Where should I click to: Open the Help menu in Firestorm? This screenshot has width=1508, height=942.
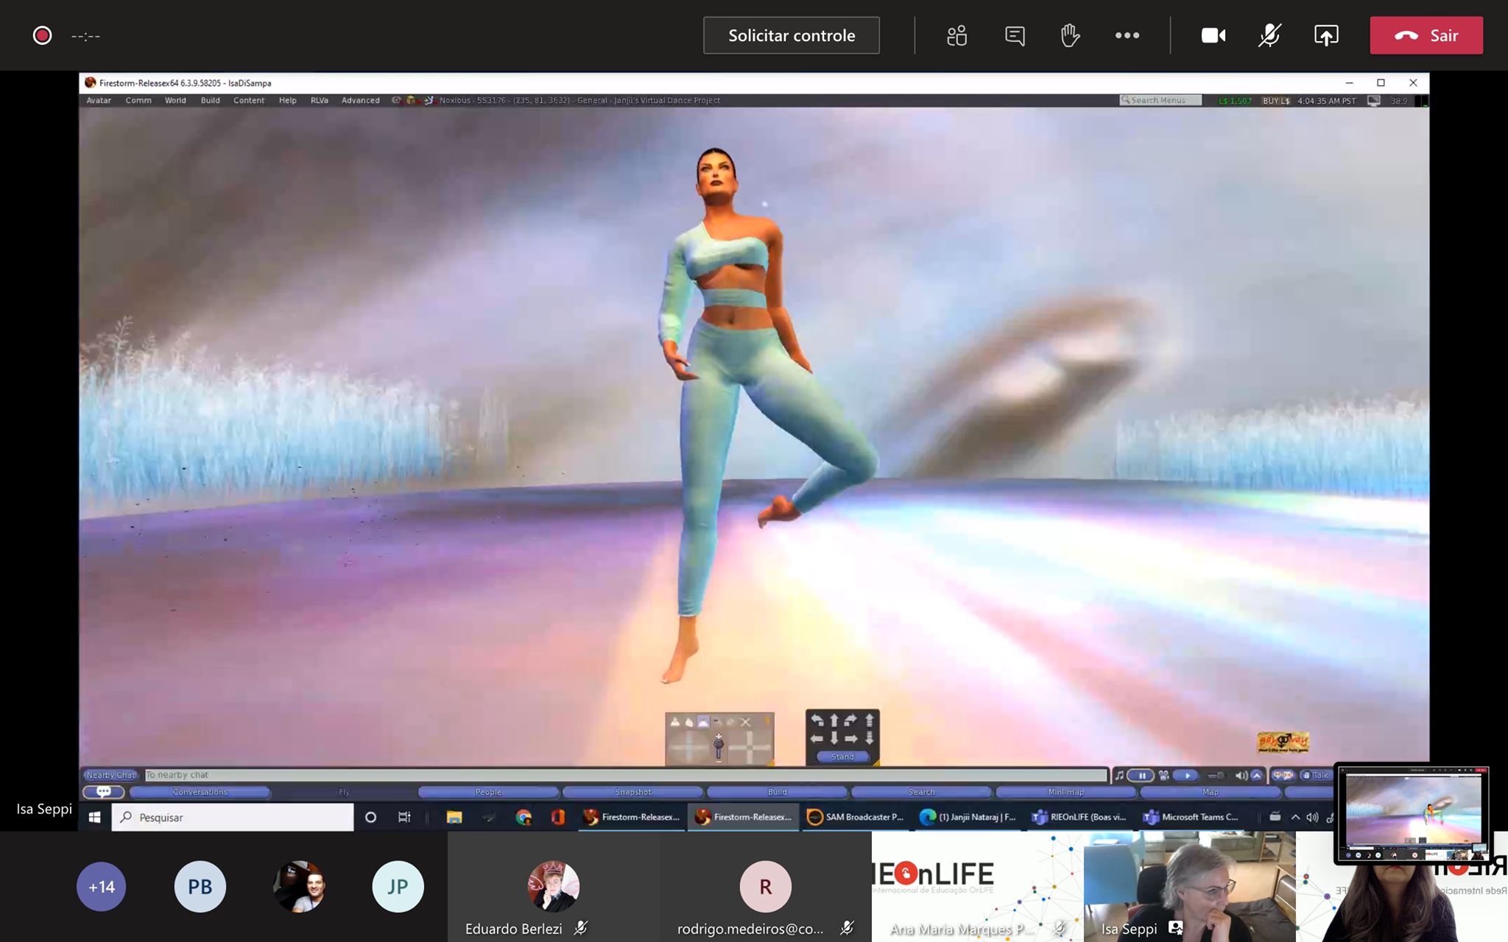coord(288,100)
